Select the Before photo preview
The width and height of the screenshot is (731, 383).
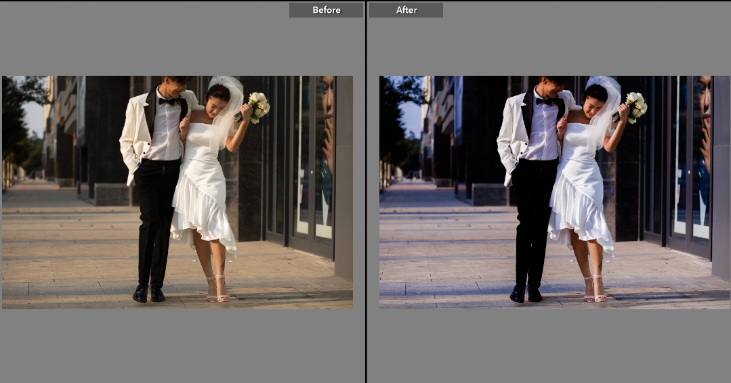177,192
